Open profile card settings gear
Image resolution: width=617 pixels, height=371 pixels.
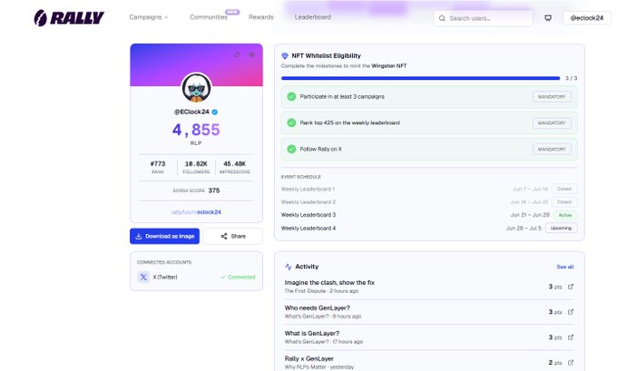[252, 54]
